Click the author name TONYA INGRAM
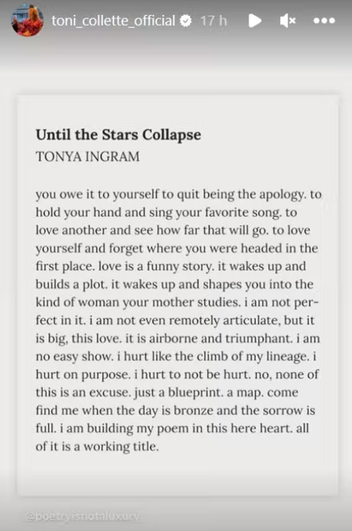 coord(87,156)
